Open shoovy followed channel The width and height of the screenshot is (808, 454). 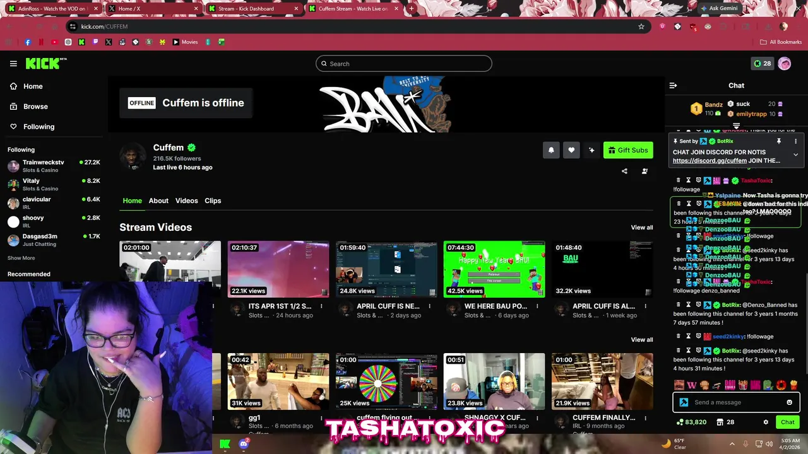(x=54, y=221)
